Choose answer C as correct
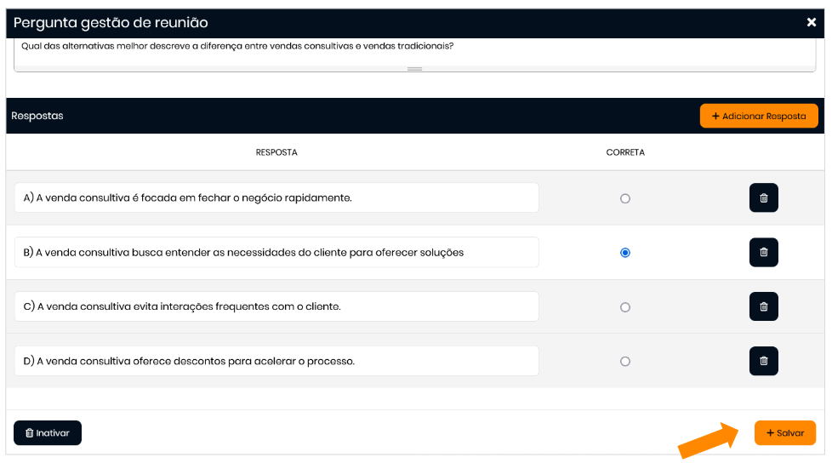 pyautogui.click(x=625, y=307)
